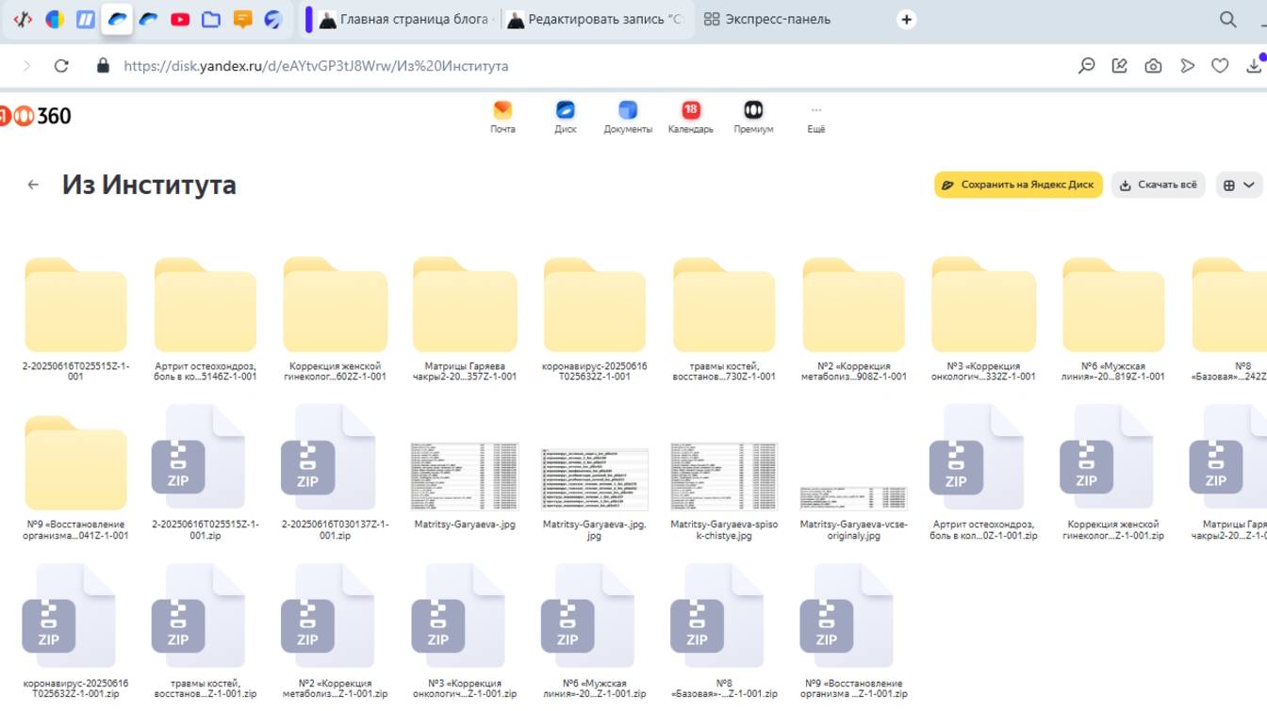Open Диск service icon
This screenshot has height=711, width=1267.
566,118
